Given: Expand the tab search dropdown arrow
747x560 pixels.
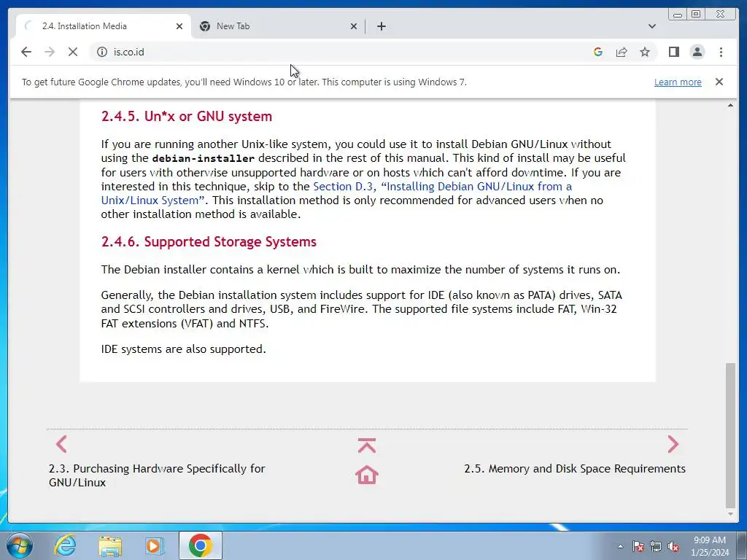Looking at the screenshot, I should tap(651, 26).
